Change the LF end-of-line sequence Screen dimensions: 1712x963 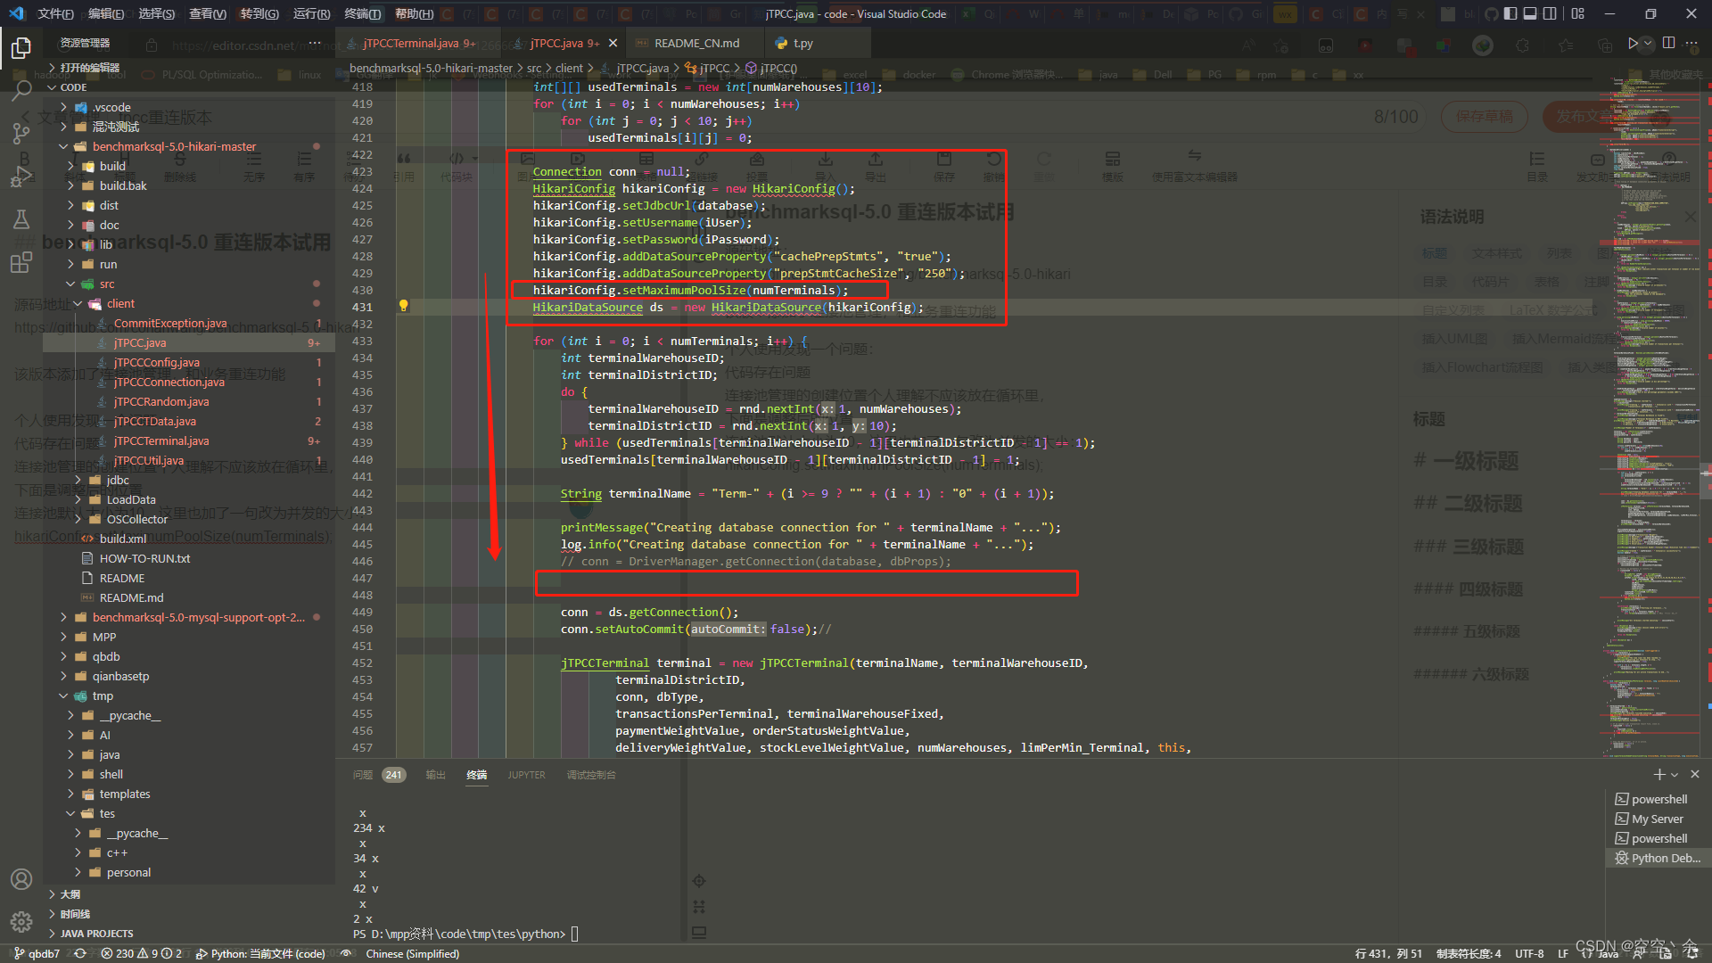tap(1562, 953)
